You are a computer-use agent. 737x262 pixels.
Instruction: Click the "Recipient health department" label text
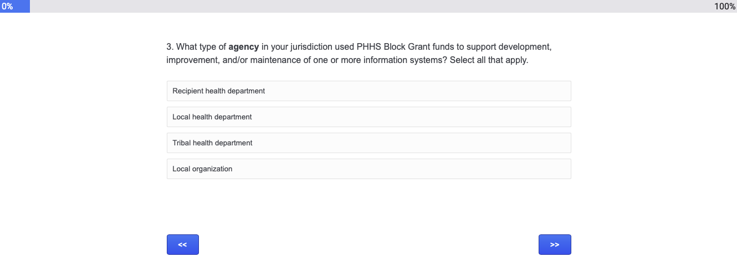point(219,91)
